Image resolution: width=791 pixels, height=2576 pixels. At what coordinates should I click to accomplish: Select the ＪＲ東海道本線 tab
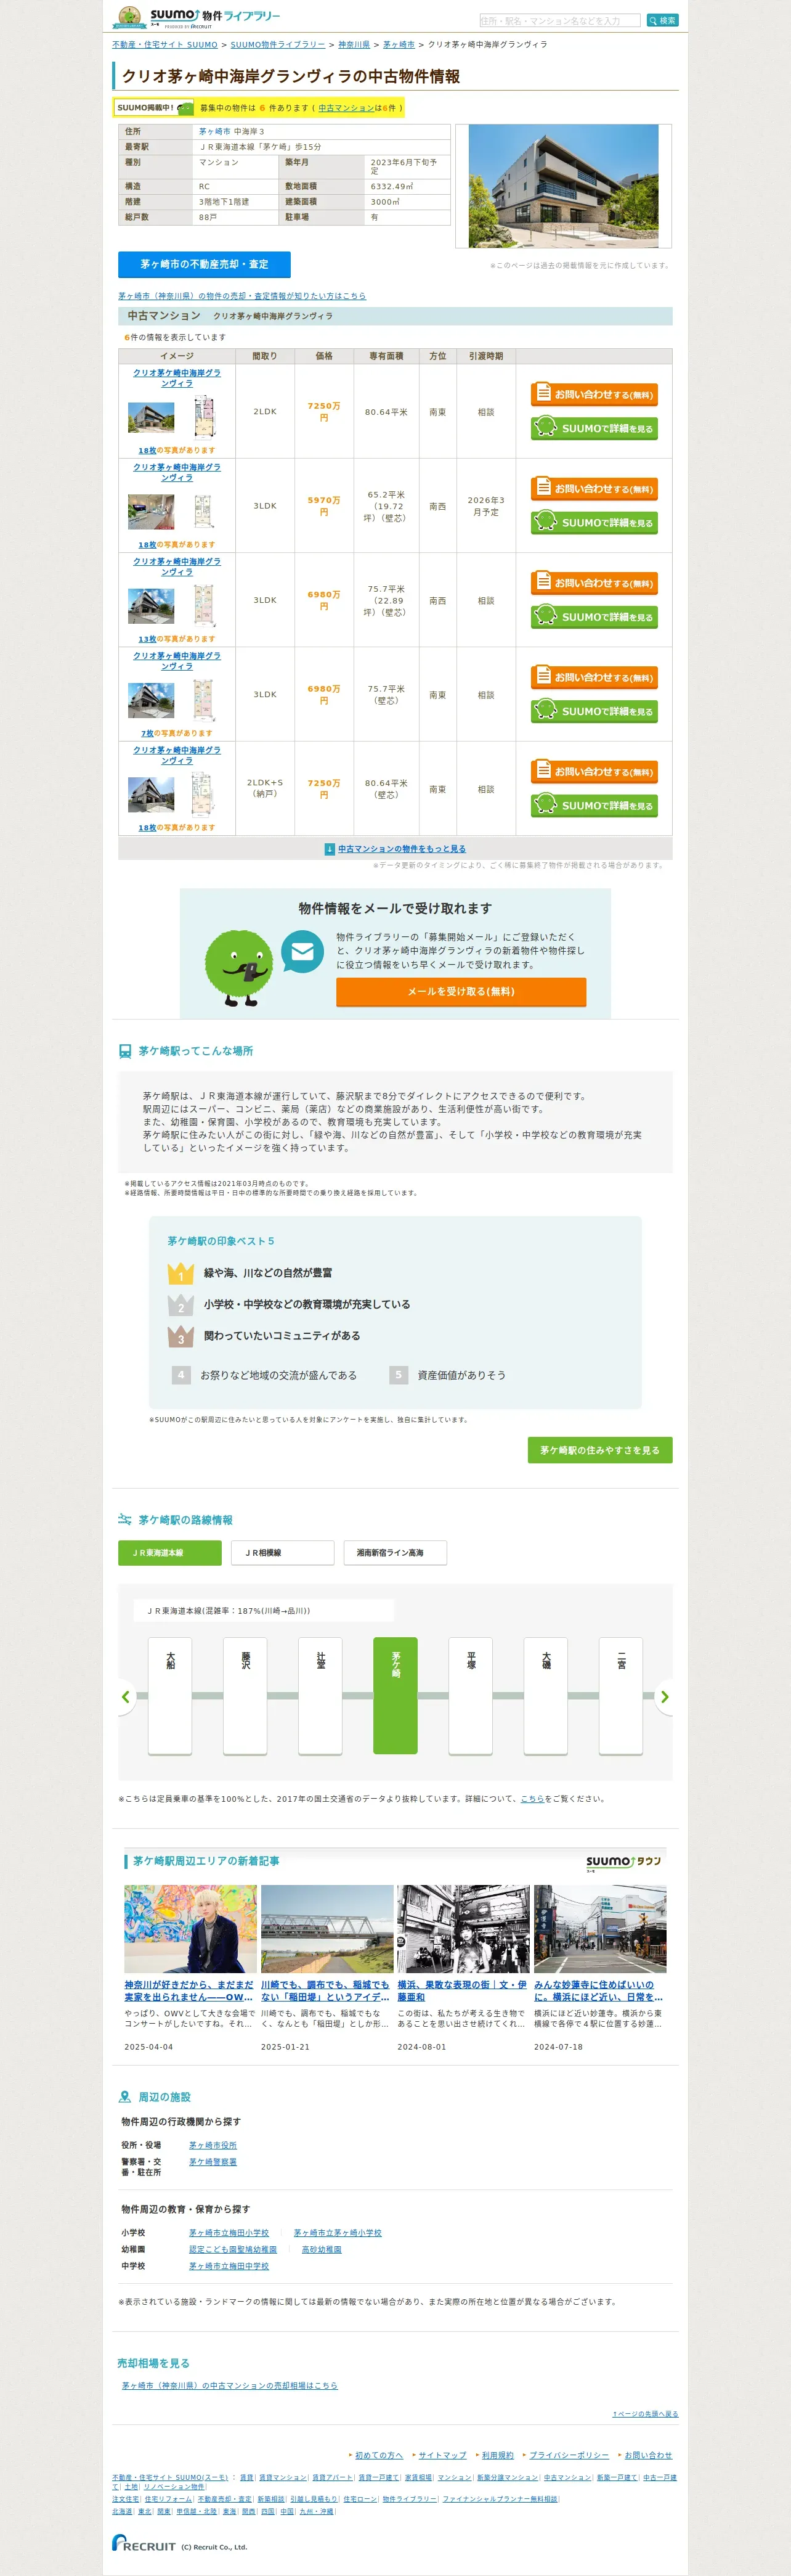click(x=170, y=1553)
